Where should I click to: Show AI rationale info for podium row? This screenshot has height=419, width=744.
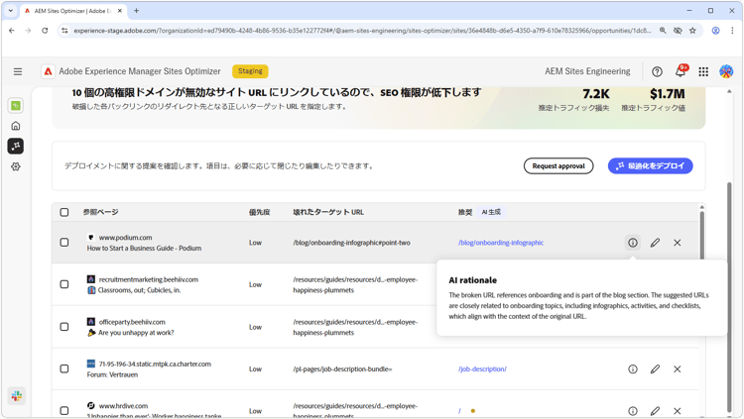[x=633, y=243]
